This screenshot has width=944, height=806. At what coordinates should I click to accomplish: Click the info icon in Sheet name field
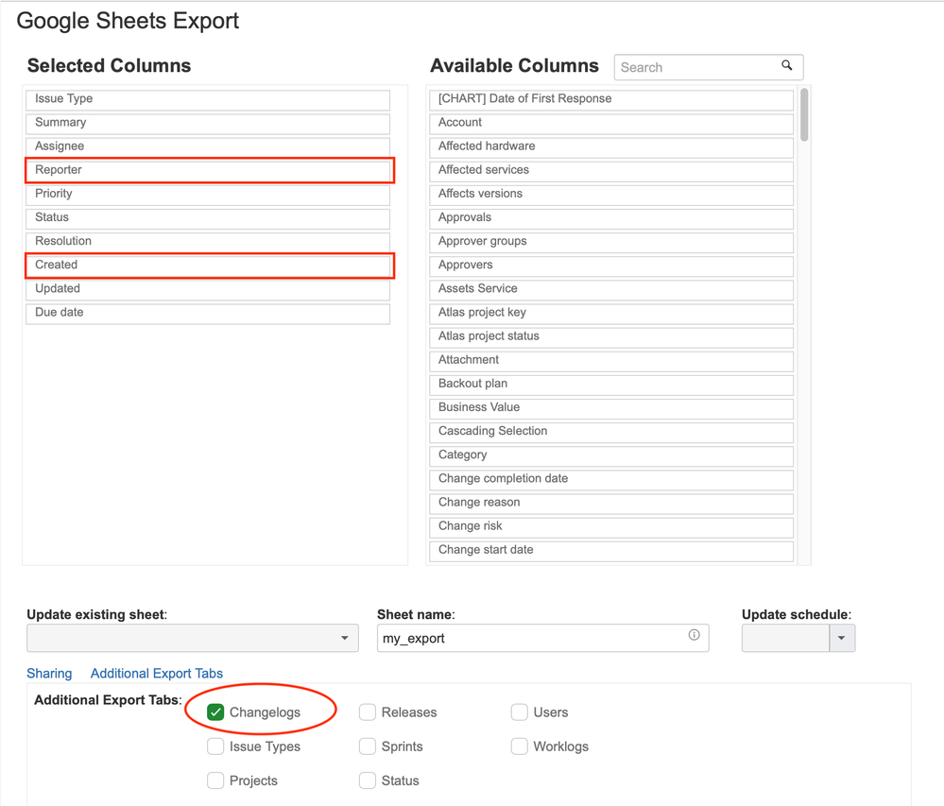(x=694, y=636)
